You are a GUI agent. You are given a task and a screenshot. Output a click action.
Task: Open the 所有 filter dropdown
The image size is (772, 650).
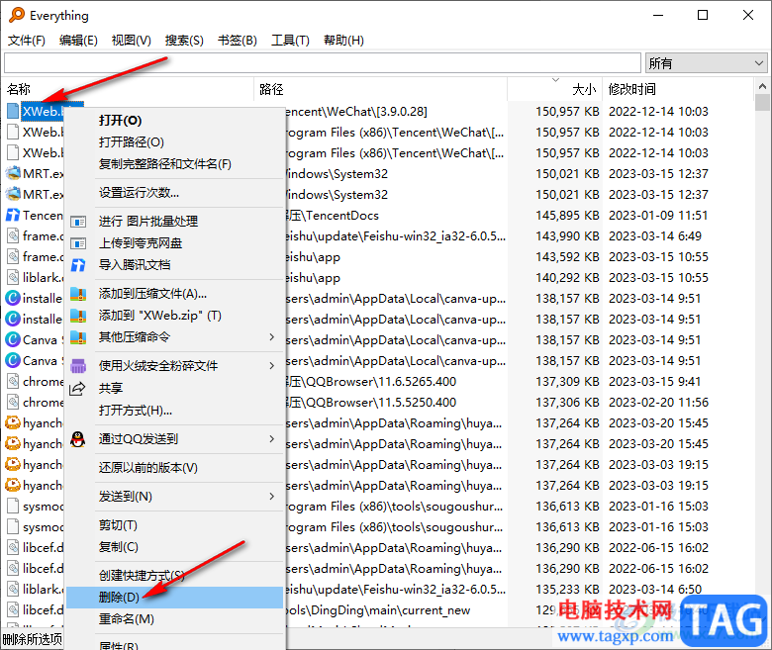[707, 63]
